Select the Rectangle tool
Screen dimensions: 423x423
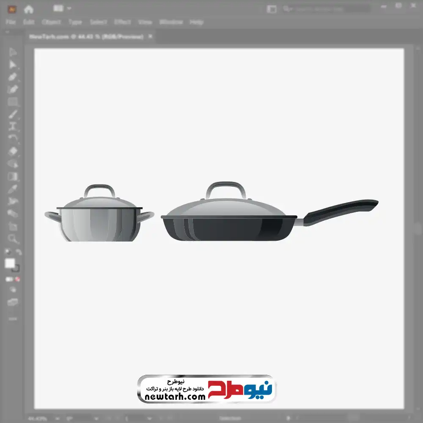click(13, 102)
